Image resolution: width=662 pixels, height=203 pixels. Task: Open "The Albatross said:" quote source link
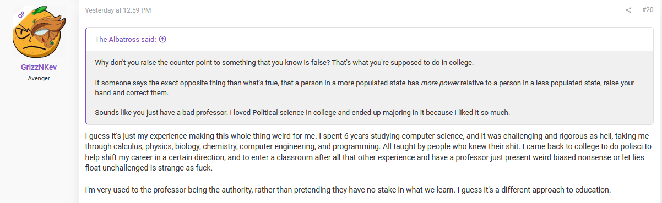(126, 39)
